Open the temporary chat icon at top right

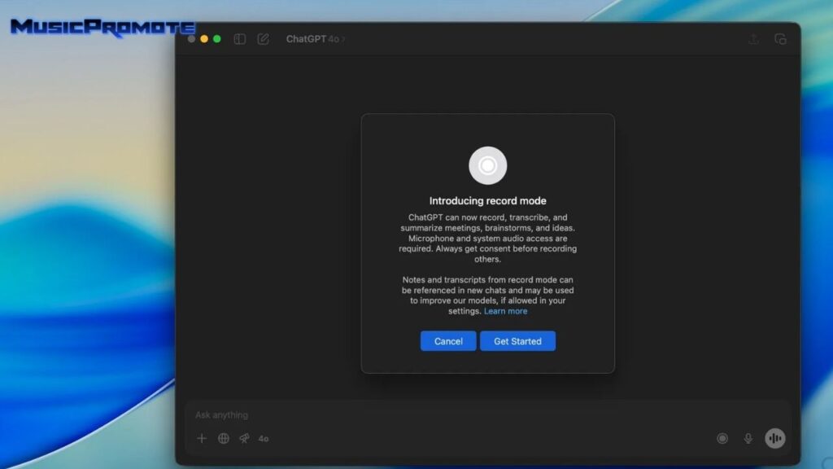(x=780, y=39)
